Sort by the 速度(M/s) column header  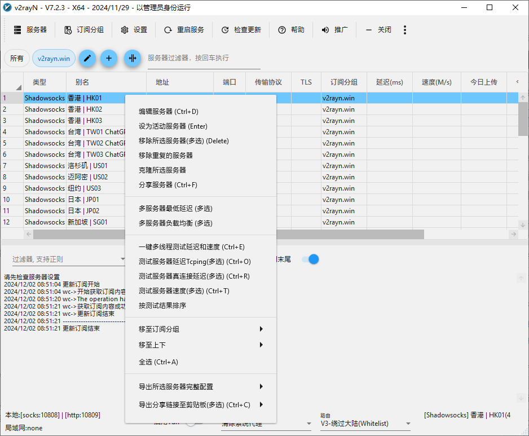coord(437,82)
